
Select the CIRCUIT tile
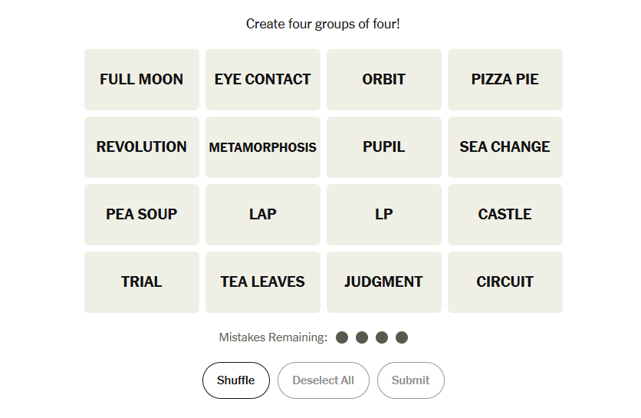505,282
